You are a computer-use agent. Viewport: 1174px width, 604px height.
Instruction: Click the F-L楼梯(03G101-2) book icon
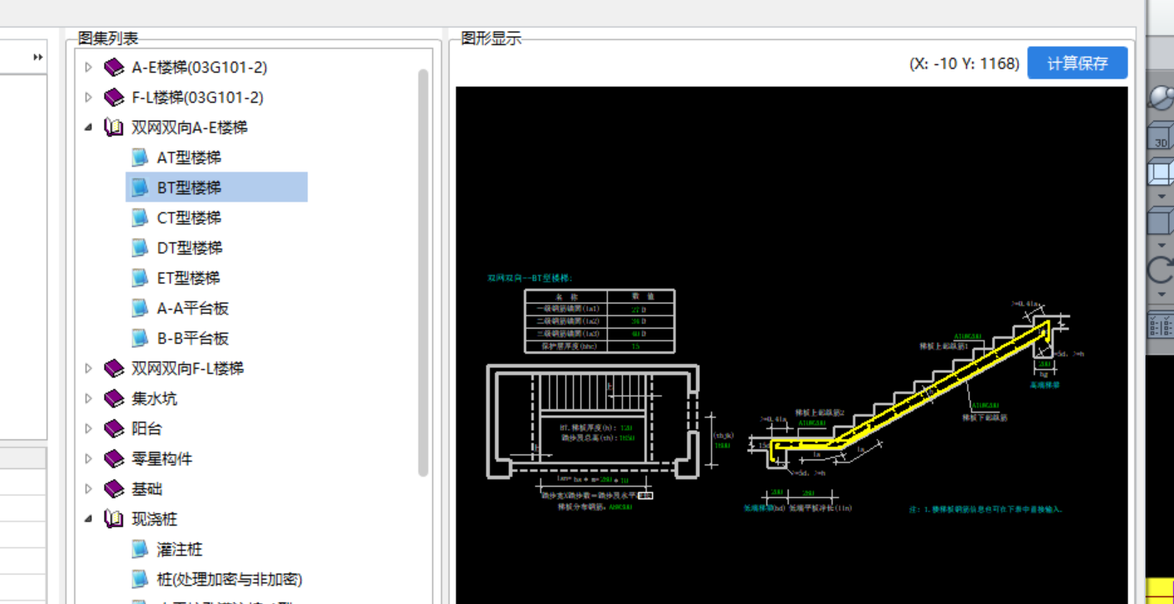coord(114,98)
